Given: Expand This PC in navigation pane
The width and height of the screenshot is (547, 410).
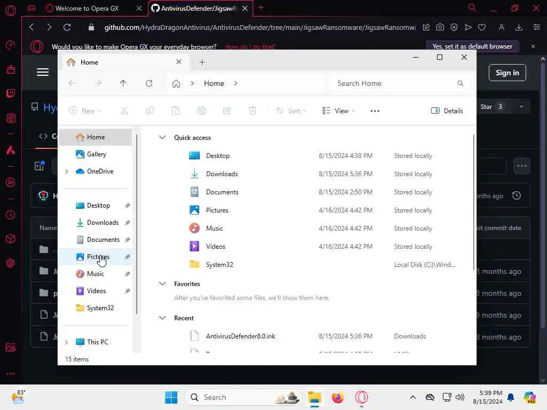Looking at the screenshot, I should pos(67,342).
